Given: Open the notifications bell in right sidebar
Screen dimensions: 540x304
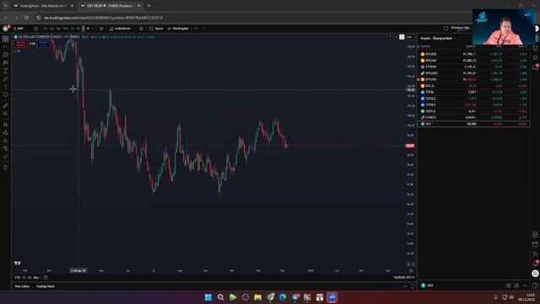Looking at the screenshot, I should point(535,263).
